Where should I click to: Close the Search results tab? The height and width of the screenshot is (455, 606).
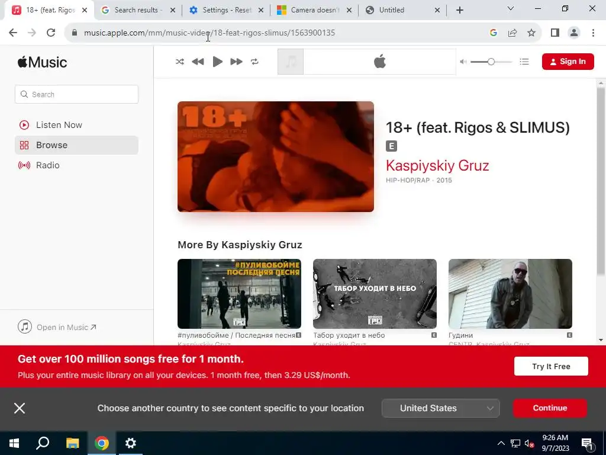[x=173, y=10]
